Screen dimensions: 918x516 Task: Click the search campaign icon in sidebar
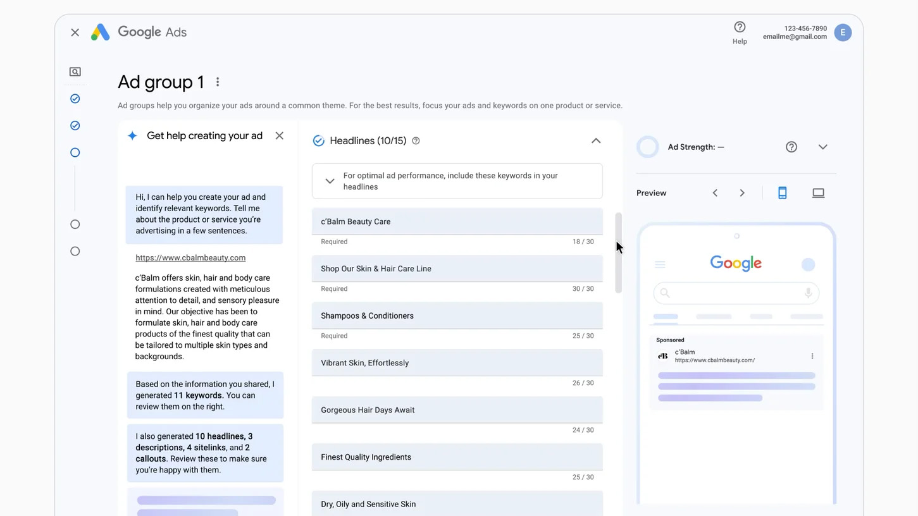point(75,72)
